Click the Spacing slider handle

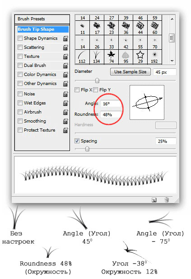87,149
